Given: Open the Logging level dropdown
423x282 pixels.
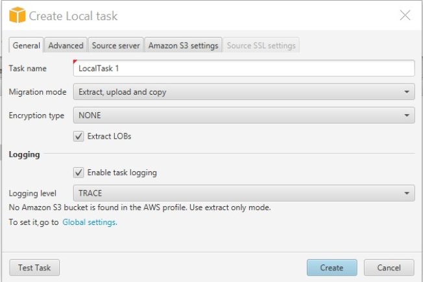Looking at the screenshot, I should (x=244, y=193).
